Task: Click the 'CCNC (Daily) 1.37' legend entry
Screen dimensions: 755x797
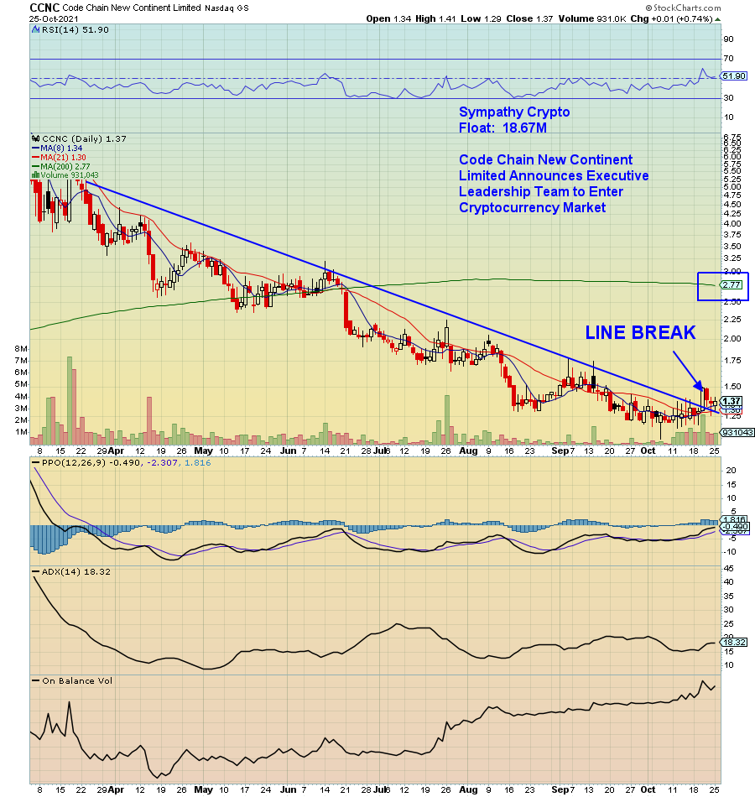Action: (84, 138)
